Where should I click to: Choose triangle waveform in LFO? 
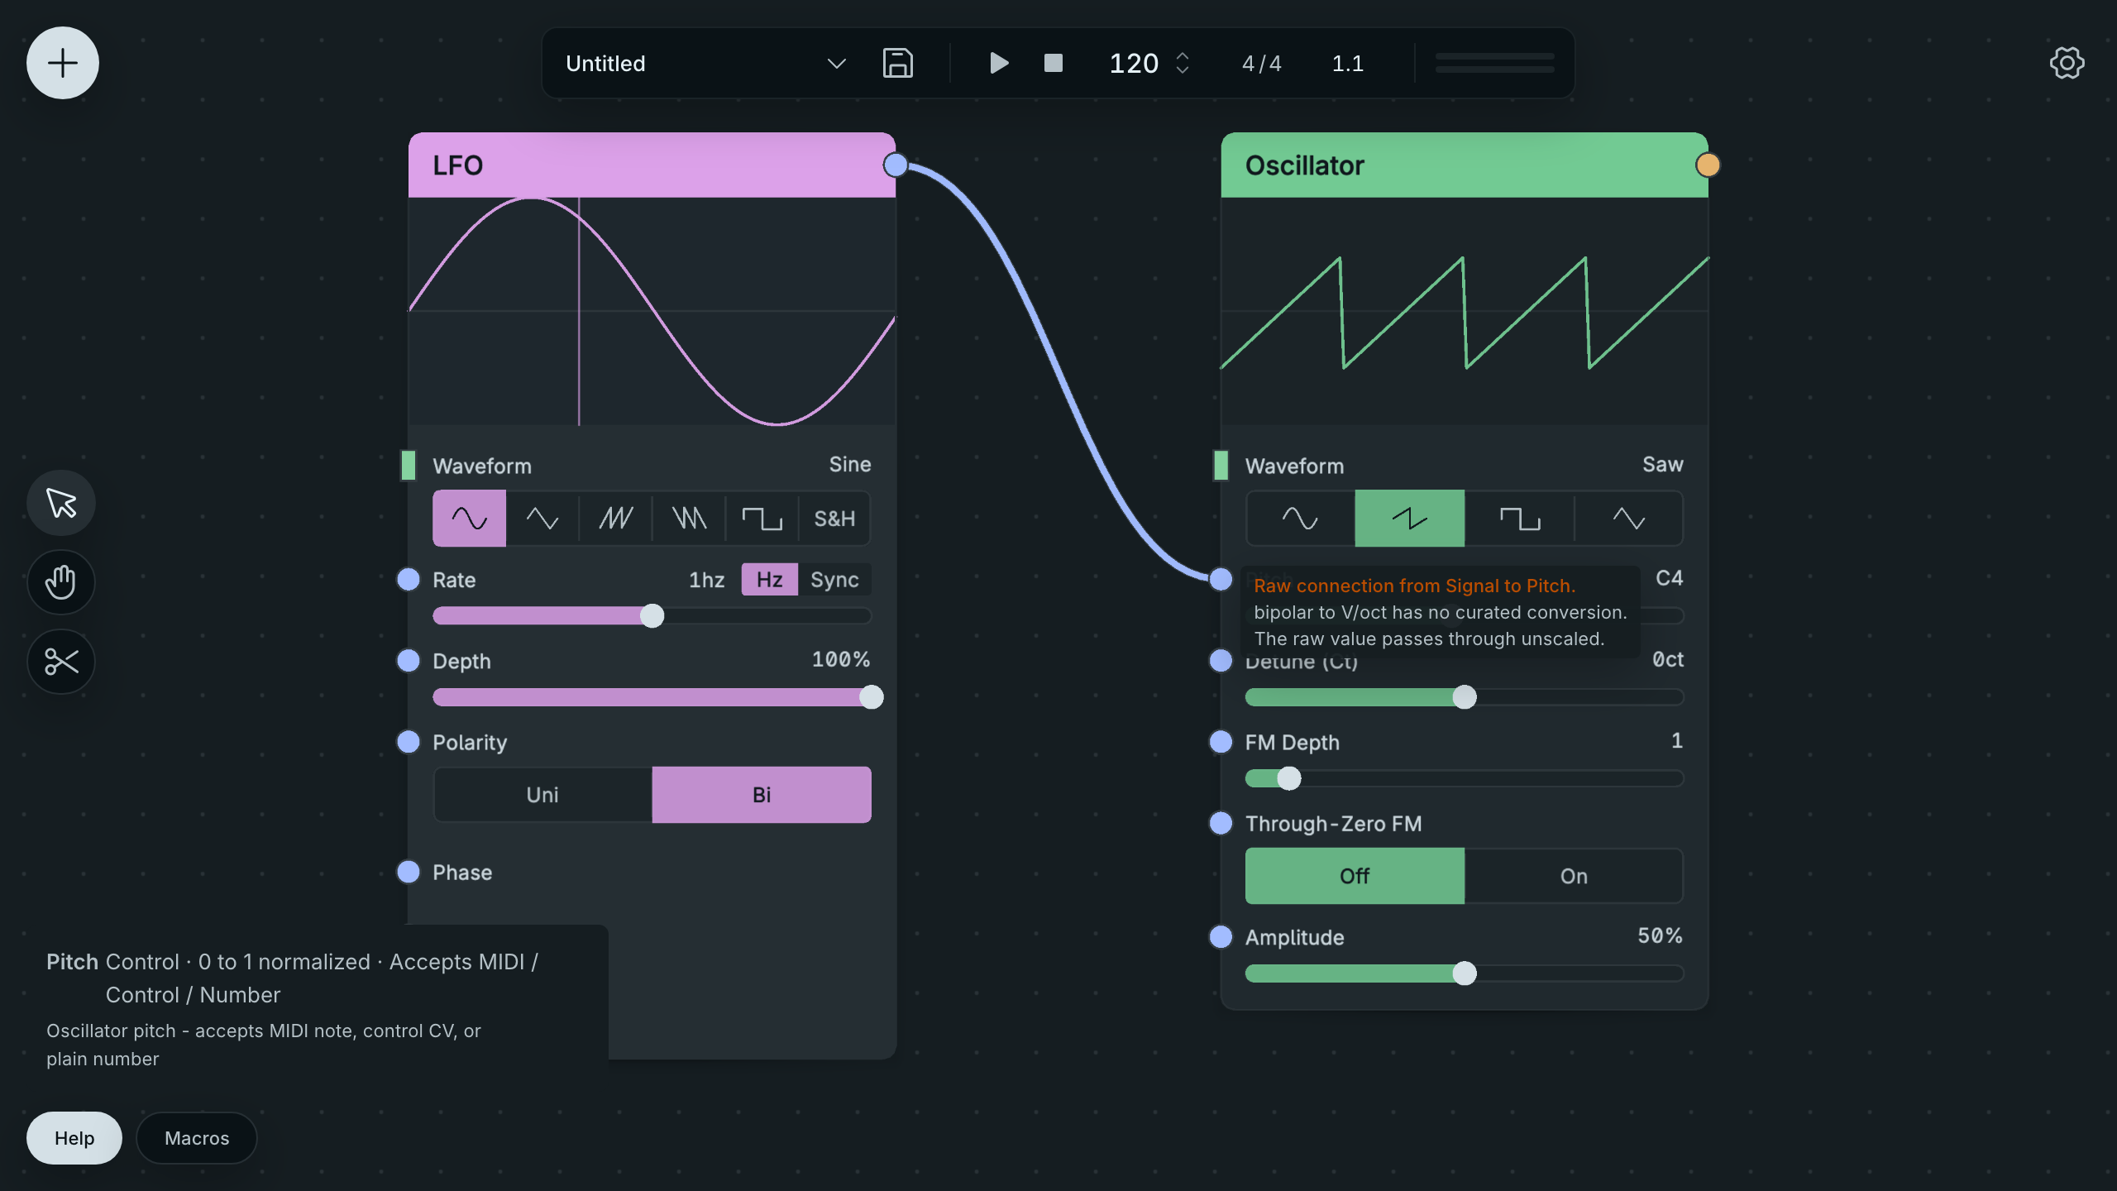[x=542, y=519]
